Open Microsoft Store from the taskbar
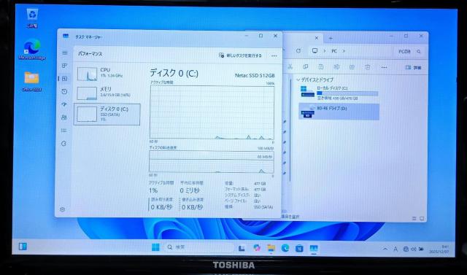The width and height of the screenshot is (467, 275). pyautogui.click(x=299, y=248)
